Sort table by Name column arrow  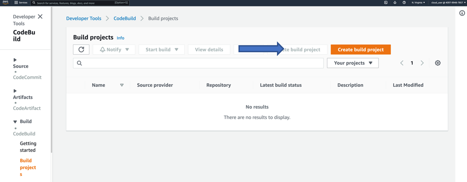coord(122,85)
